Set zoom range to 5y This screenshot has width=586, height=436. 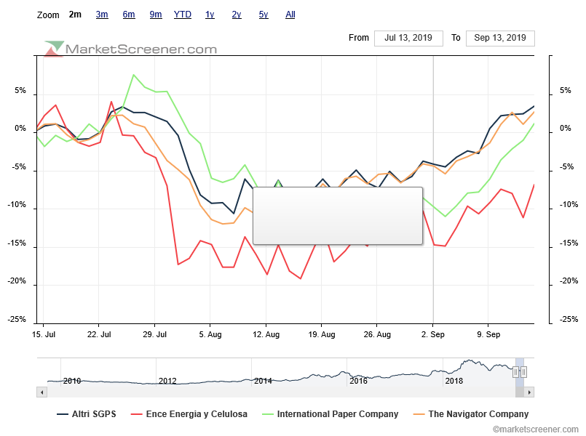coord(264,15)
